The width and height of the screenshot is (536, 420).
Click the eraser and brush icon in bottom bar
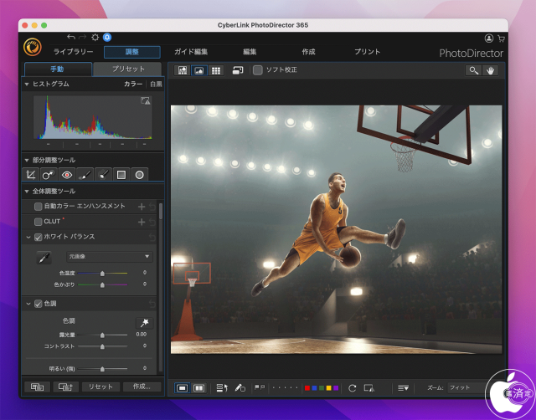(x=240, y=388)
